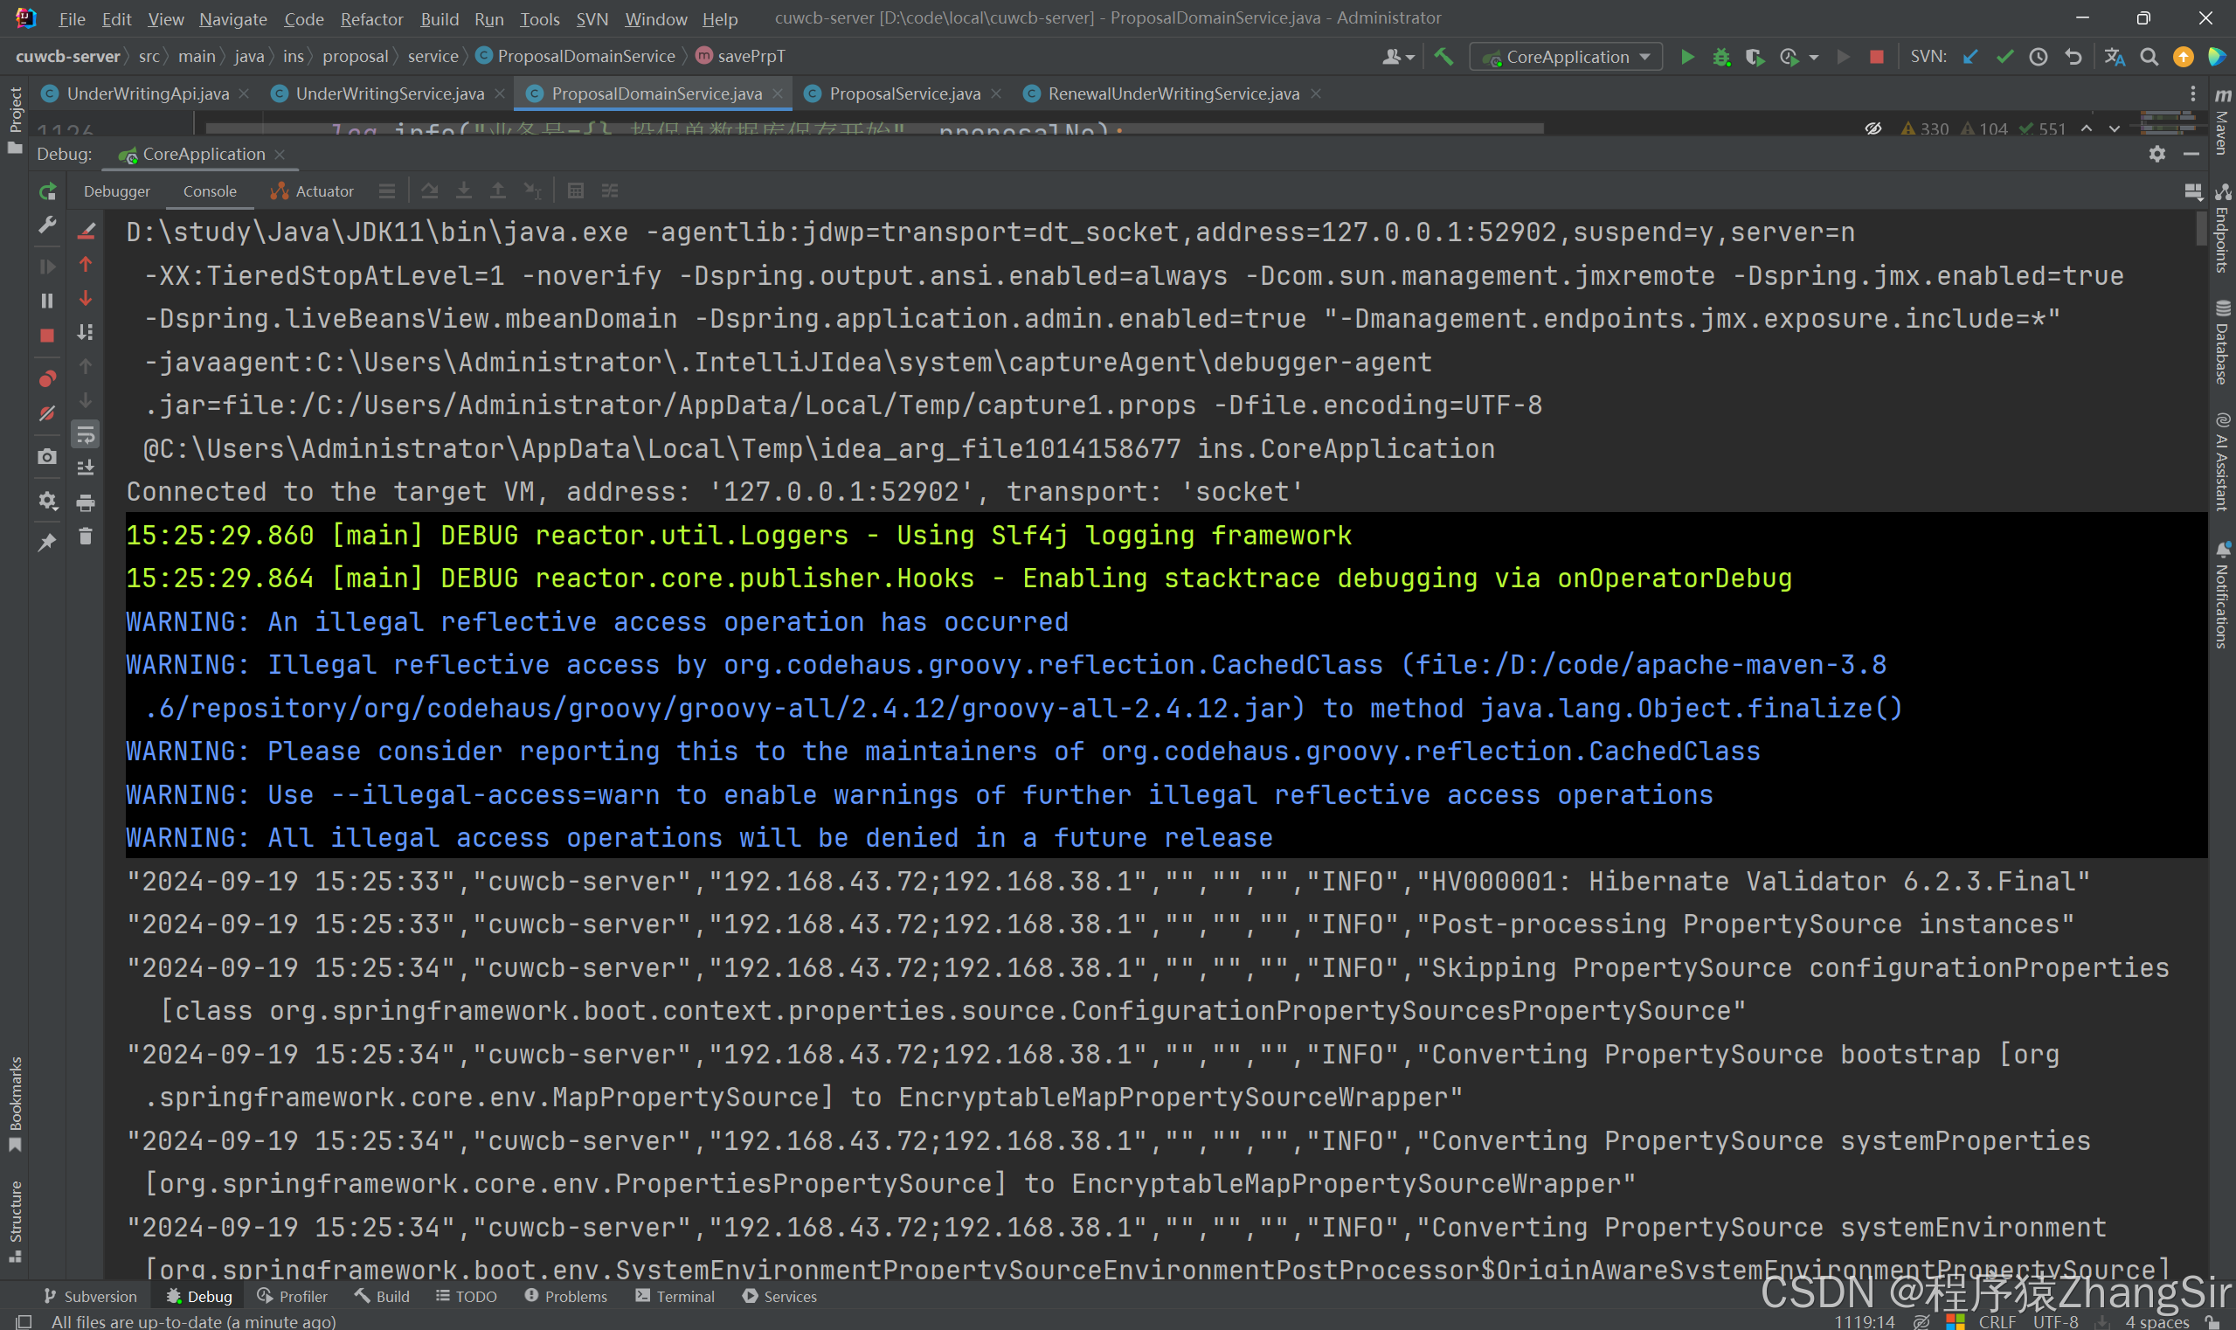Go to the previous highlighted error in the editor
This screenshot has height=1330, width=2236.
click(2087, 128)
